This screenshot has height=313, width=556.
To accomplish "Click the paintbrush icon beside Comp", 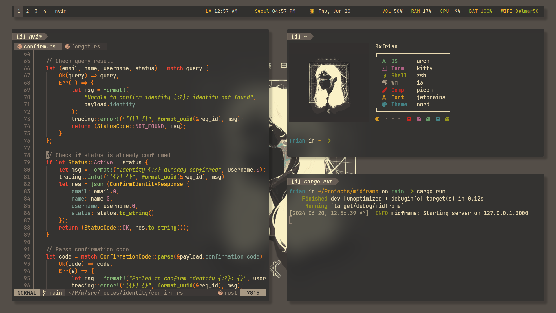I will pyautogui.click(x=384, y=90).
